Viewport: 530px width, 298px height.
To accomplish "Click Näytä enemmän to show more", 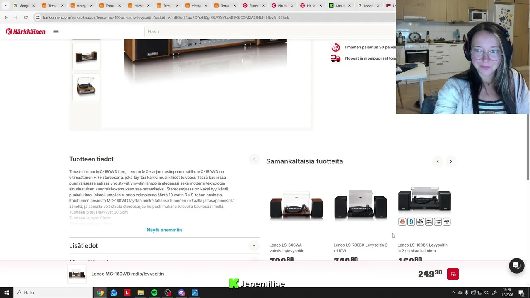I will [164, 230].
